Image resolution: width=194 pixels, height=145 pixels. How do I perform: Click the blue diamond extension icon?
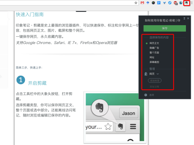[x=148, y=3]
